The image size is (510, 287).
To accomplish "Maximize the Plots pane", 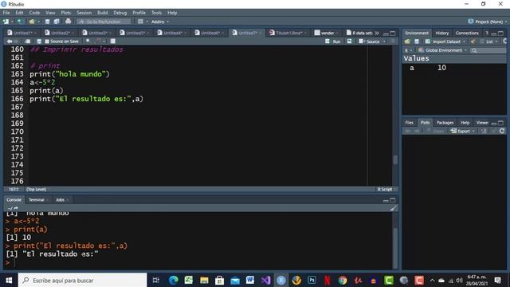I will [501, 123].
